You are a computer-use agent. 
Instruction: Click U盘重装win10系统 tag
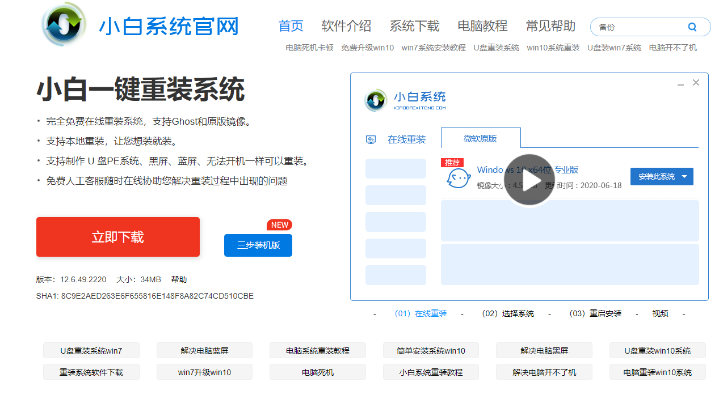coord(658,350)
